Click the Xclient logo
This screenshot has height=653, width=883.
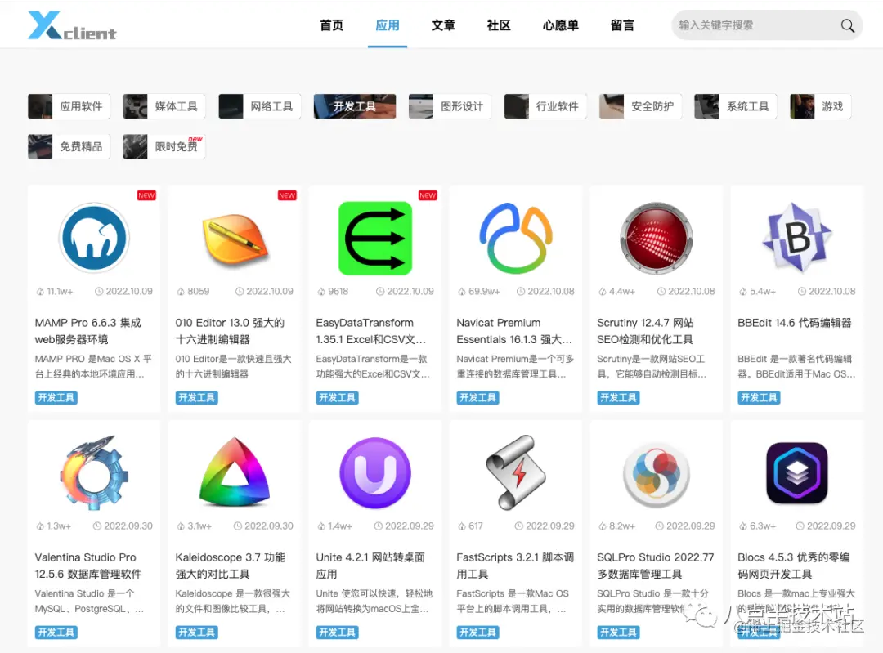tap(72, 26)
